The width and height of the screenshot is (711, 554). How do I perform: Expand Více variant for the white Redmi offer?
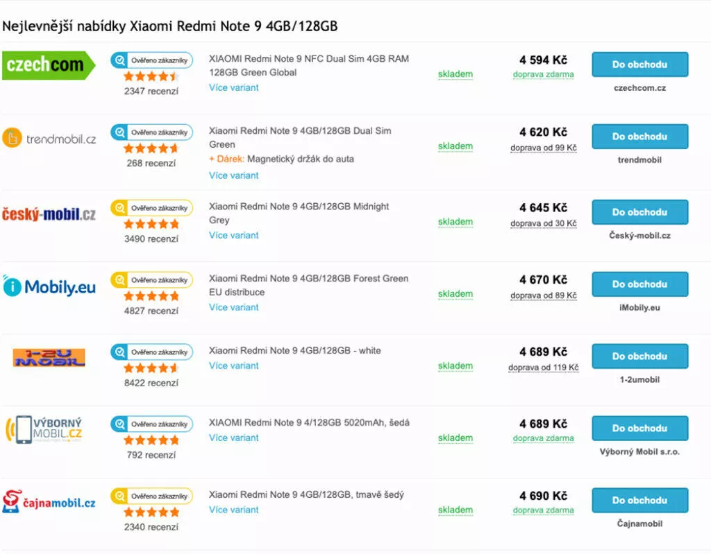click(x=233, y=366)
